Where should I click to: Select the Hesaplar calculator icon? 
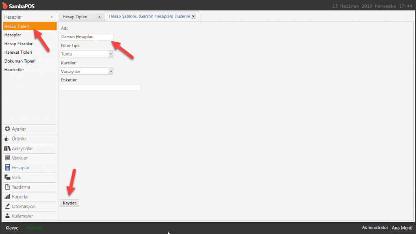point(7,168)
